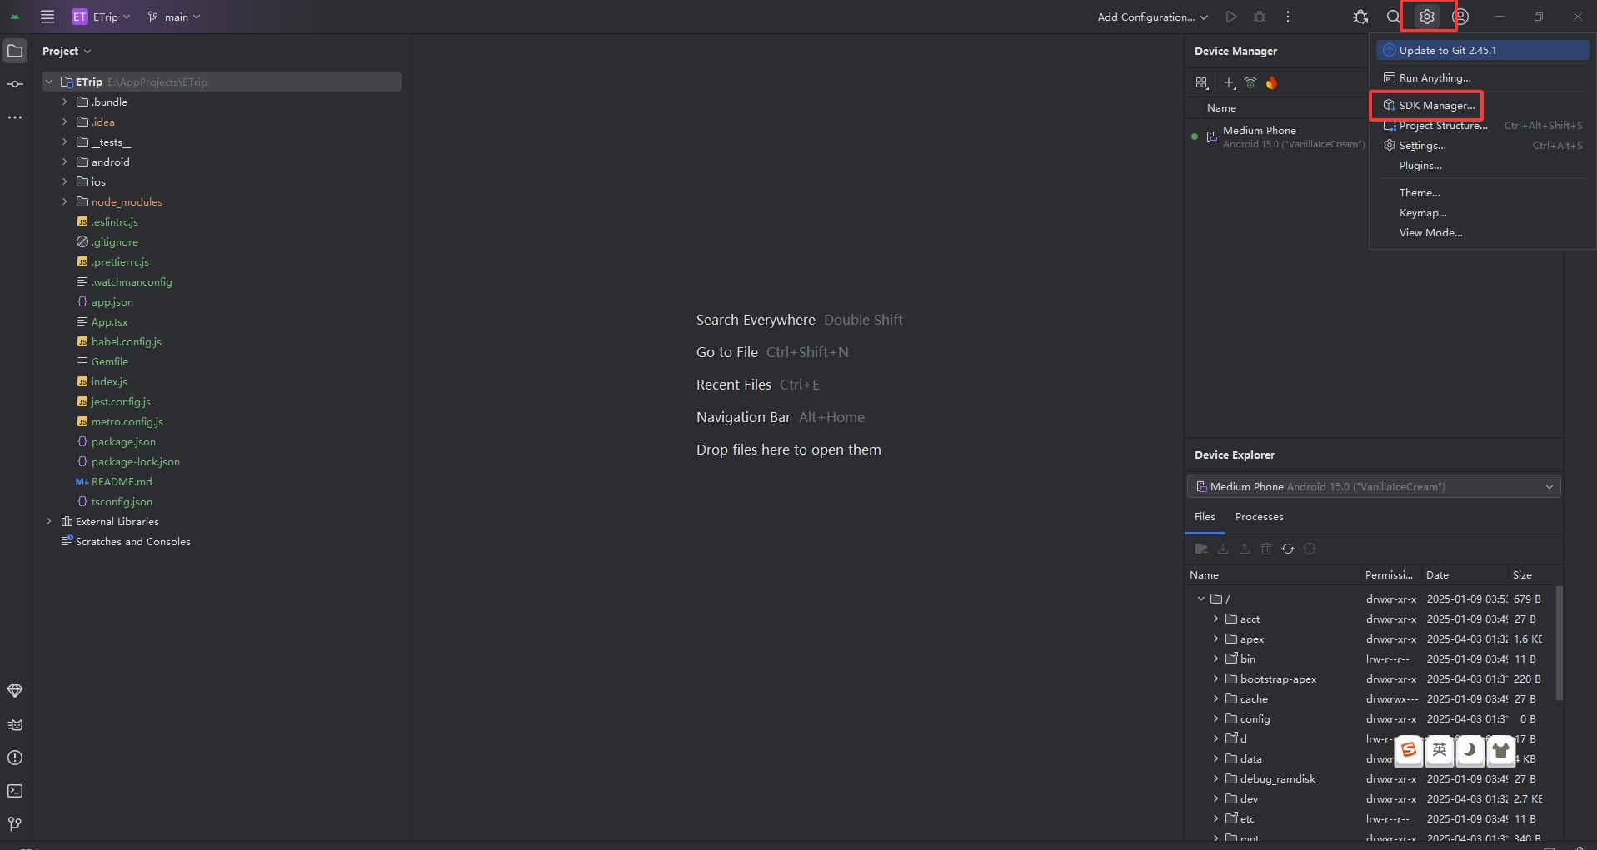Open the main hamburger menu
The width and height of the screenshot is (1597, 850).
(x=47, y=17)
